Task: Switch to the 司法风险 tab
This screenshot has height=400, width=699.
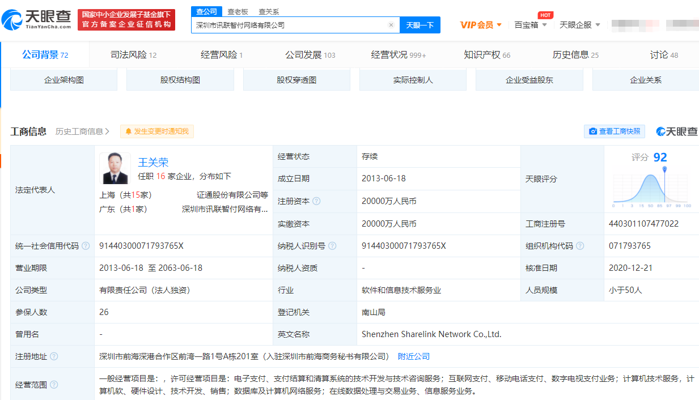Action: pyautogui.click(x=133, y=55)
